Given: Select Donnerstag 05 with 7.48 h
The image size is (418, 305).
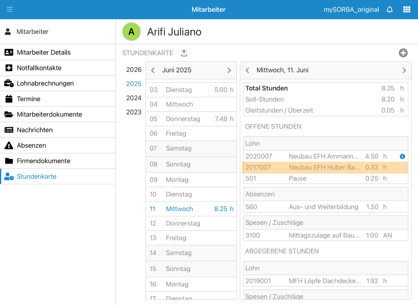Looking at the screenshot, I should (191, 119).
